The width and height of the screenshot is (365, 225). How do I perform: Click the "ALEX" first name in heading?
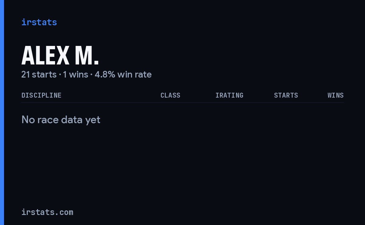click(45, 55)
